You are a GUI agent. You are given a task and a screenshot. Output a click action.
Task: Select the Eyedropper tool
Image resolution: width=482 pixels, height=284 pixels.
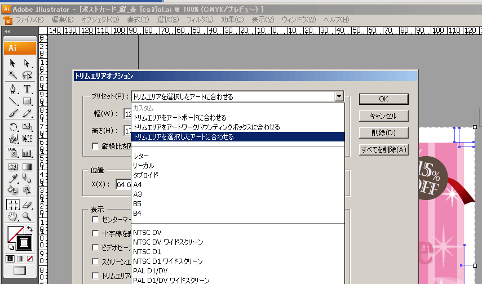pyautogui.click(x=12, y=178)
